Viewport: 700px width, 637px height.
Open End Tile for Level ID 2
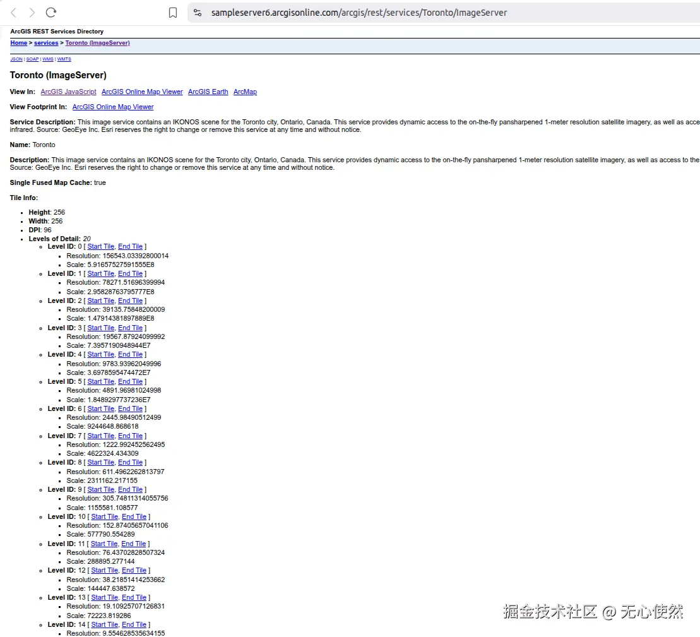[131, 301]
